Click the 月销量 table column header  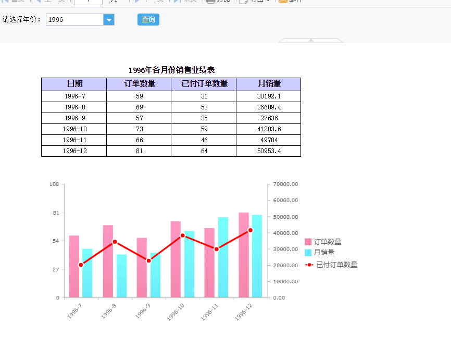(268, 84)
